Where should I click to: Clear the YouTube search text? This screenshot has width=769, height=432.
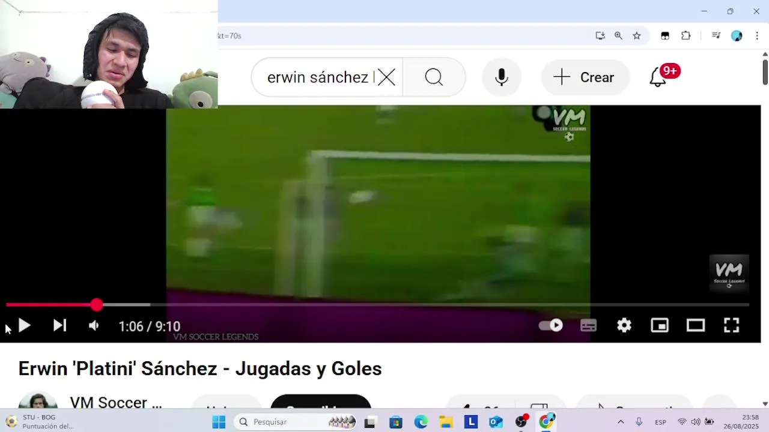(x=386, y=77)
